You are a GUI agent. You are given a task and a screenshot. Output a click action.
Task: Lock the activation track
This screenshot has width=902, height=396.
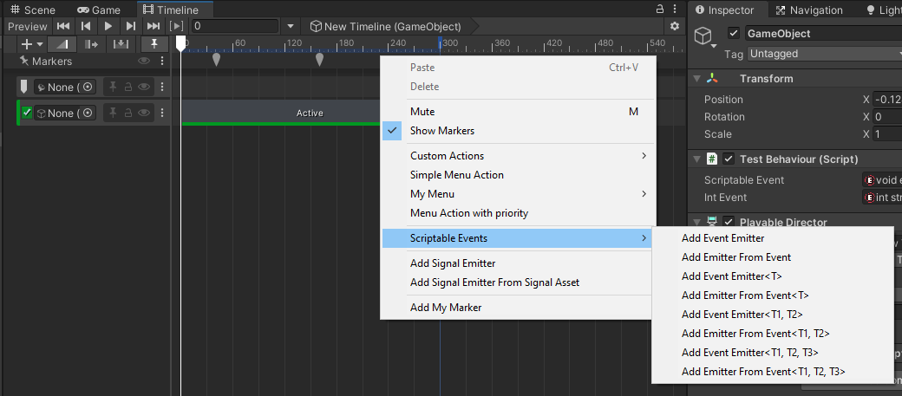click(x=128, y=114)
